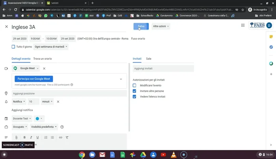Screen dimensions: 276x159
Task: Insert a numbered list in description
Action: [46, 137]
